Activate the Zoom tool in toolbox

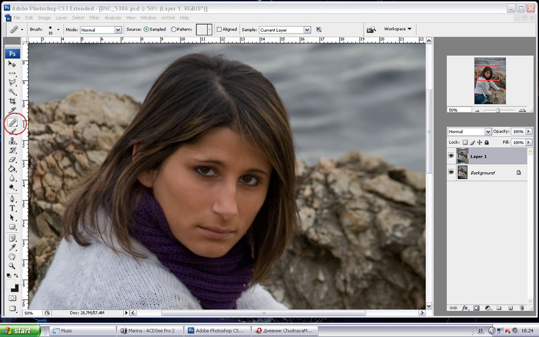pyautogui.click(x=13, y=265)
